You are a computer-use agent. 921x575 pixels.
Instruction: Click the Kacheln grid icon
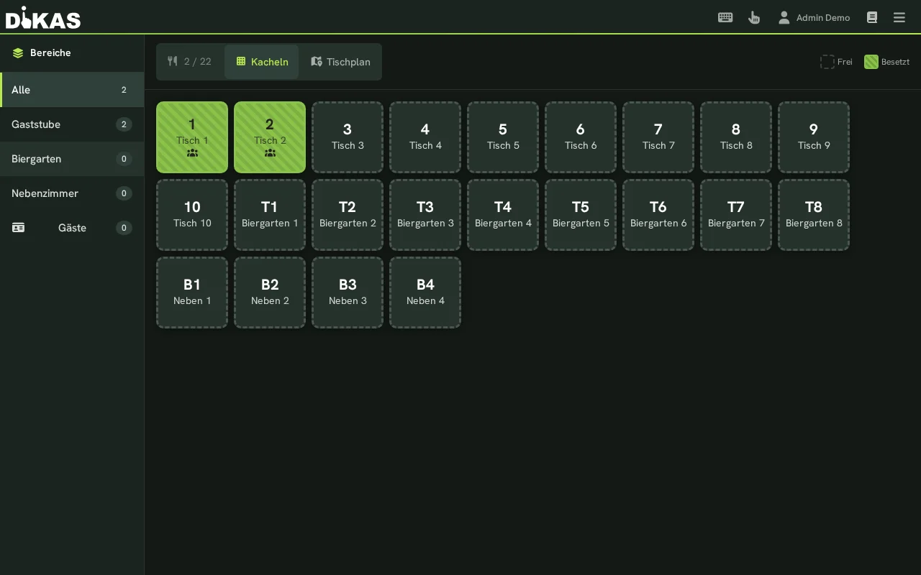241,62
